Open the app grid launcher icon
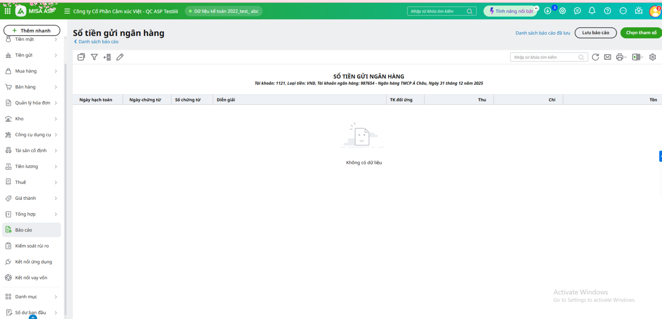This screenshot has width=662, height=319. (x=7, y=11)
